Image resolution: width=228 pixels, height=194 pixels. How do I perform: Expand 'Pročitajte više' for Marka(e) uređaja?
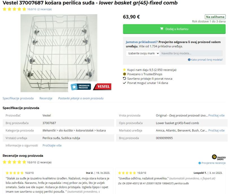(217, 130)
